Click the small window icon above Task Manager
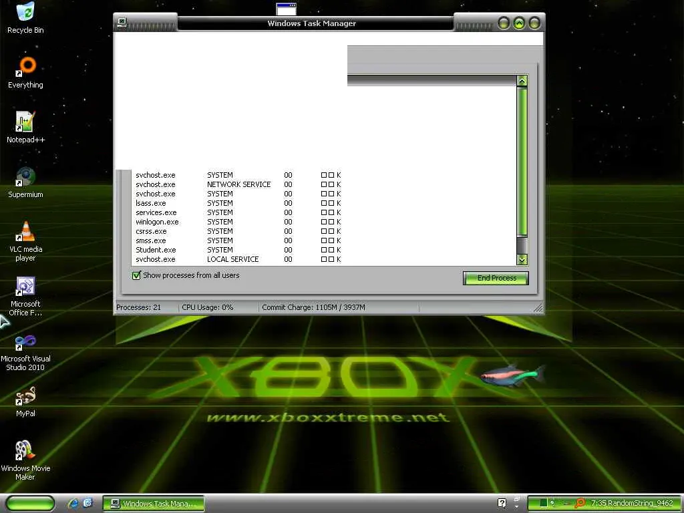This screenshot has width=684, height=513. 286,9
